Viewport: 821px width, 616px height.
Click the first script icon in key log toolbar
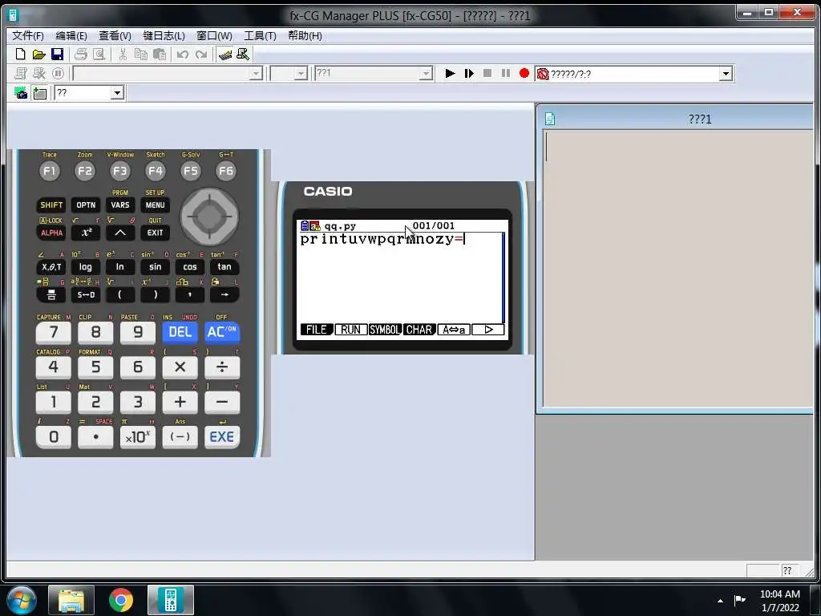coord(21,73)
